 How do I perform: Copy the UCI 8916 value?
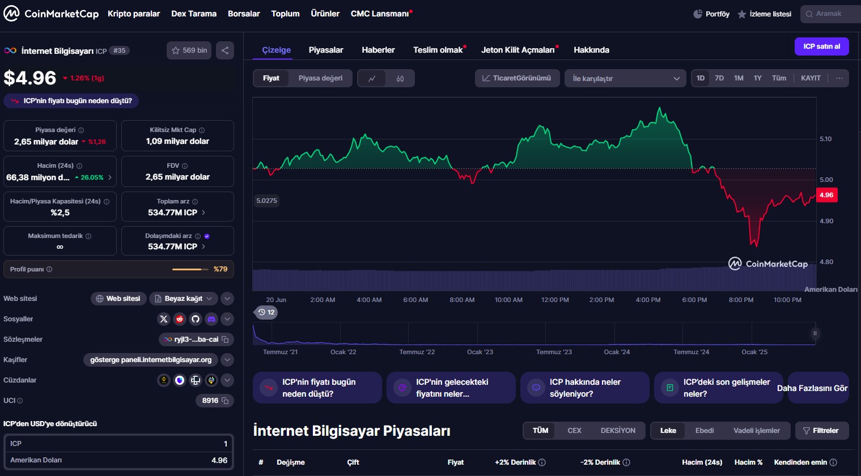225,401
